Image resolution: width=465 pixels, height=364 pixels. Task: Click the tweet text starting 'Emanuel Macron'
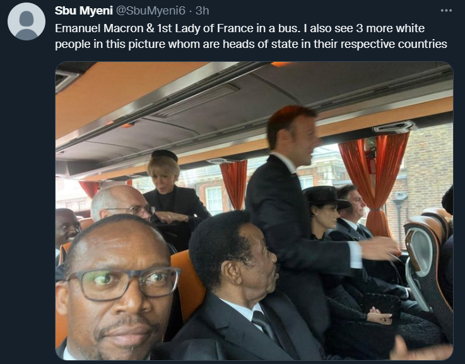click(240, 28)
